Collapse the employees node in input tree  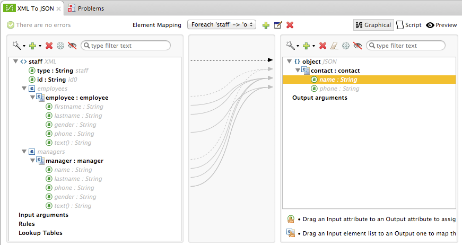(x=24, y=89)
